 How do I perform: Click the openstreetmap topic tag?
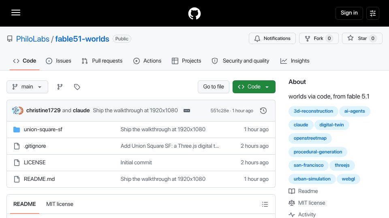tap(310, 138)
